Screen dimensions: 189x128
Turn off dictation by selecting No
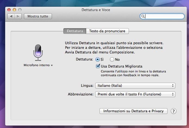pos(112,59)
